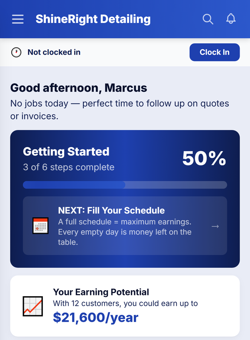Click the "Good afternoon, Marcus" greeting
This screenshot has width=250, height=340.
tap(78, 88)
